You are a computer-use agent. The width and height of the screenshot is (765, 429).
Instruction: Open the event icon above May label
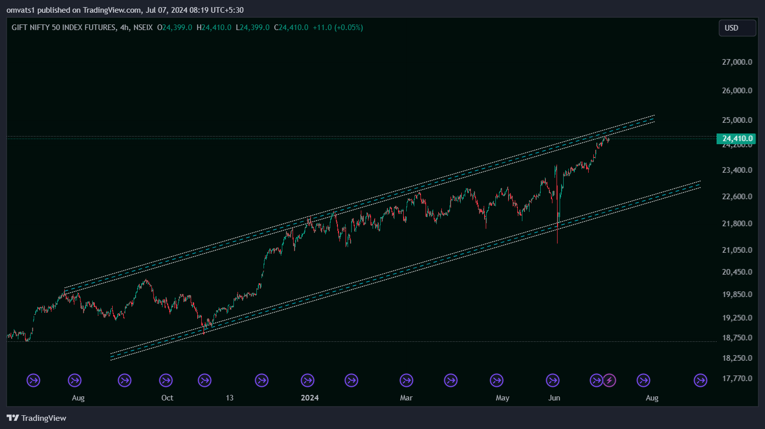coord(496,380)
